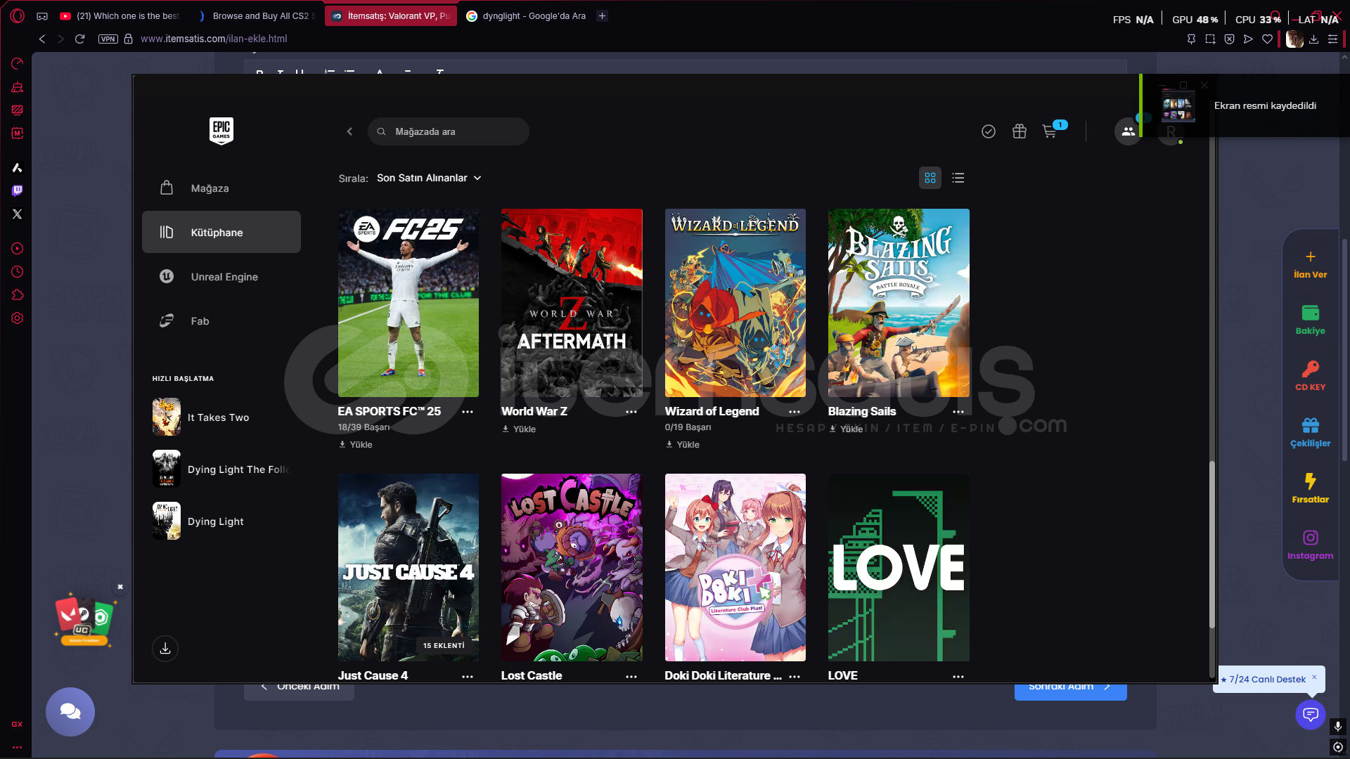Click the library vertical scrollbar
Screen dimensions: 1350x759
[1211, 545]
